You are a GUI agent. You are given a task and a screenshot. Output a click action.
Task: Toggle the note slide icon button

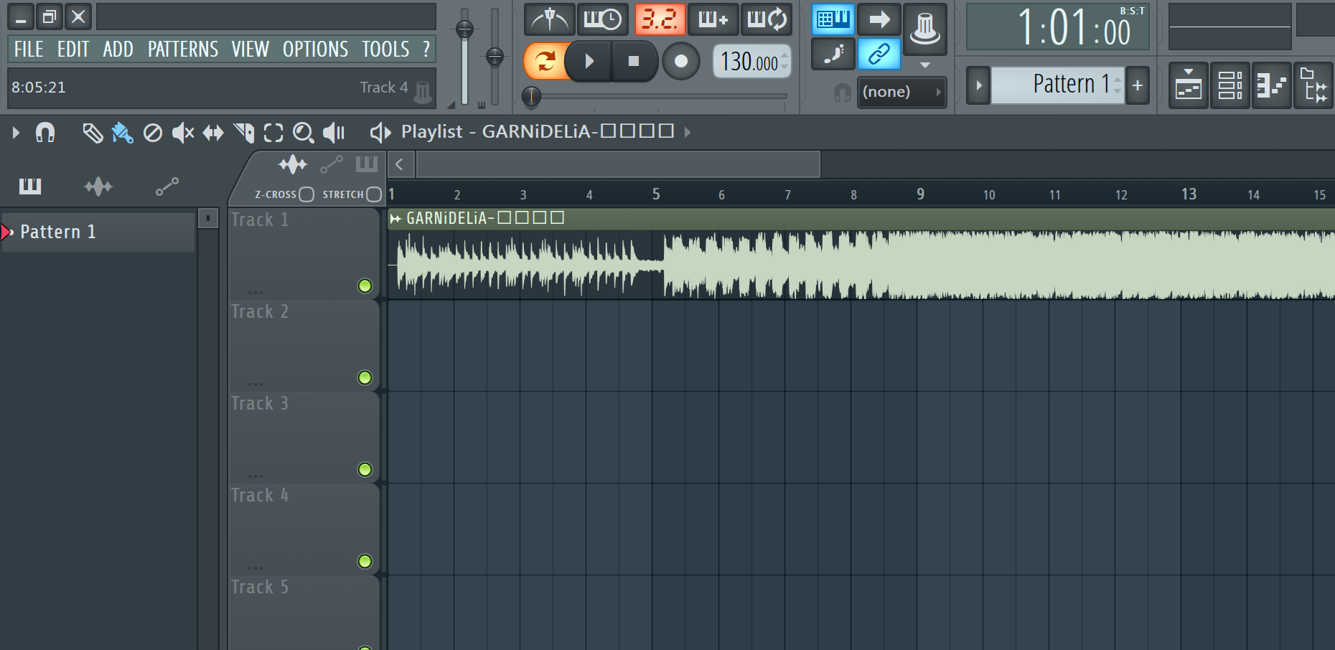pyautogui.click(x=833, y=54)
